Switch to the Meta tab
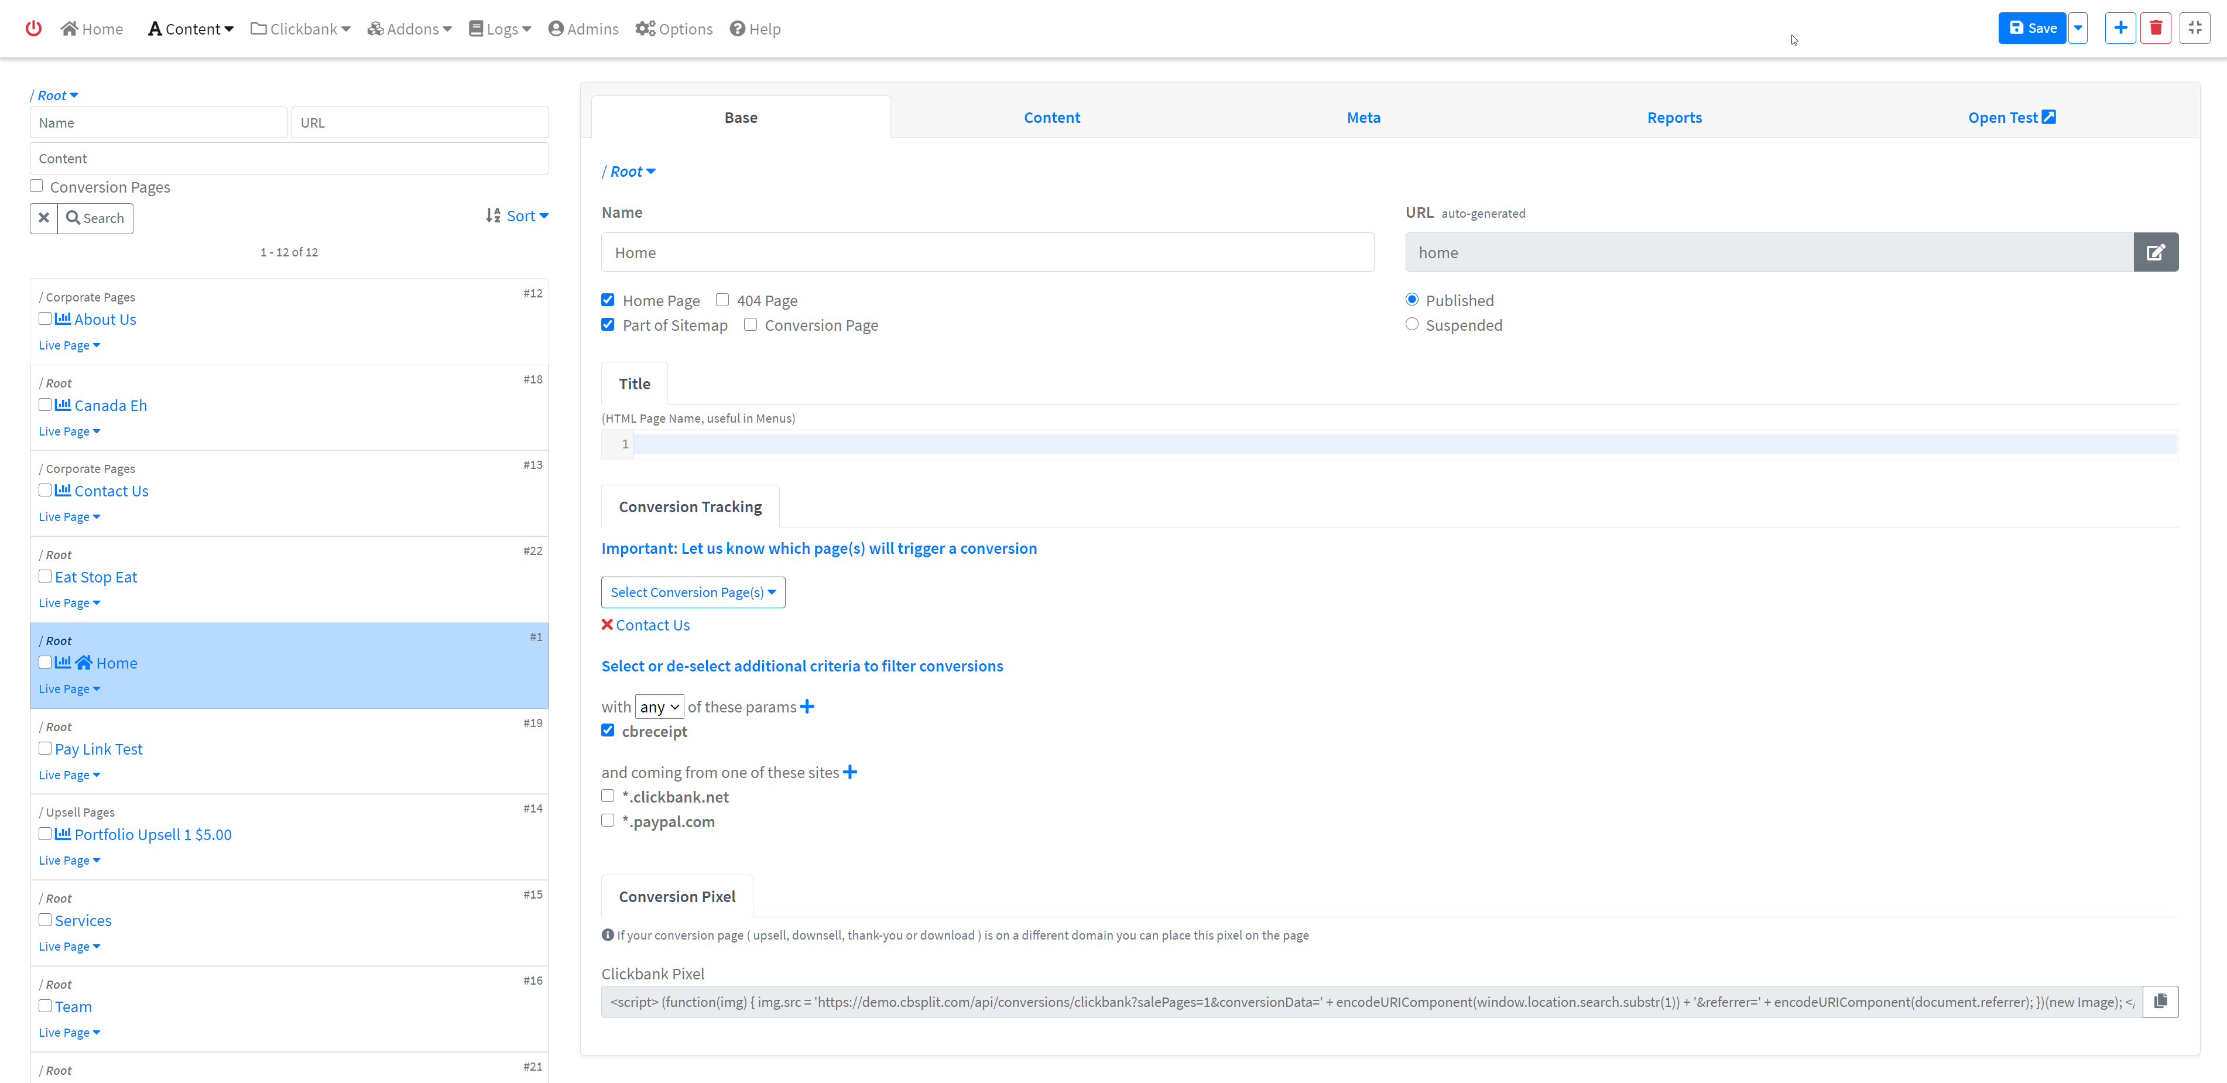This screenshot has height=1083, width=2227. coord(1362,118)
